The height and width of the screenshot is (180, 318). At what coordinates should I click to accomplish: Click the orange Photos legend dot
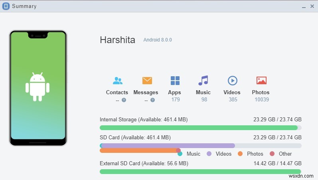point(240,154)
